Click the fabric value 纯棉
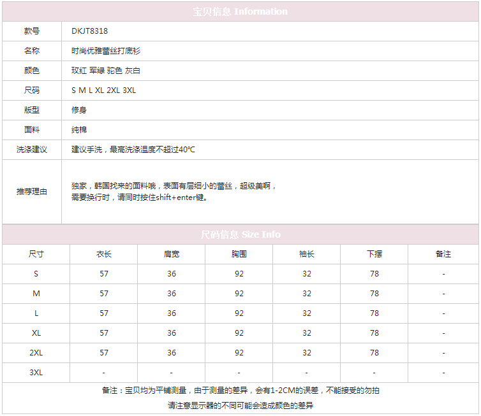This screenshot has height=416, width=481. (79, 130)
